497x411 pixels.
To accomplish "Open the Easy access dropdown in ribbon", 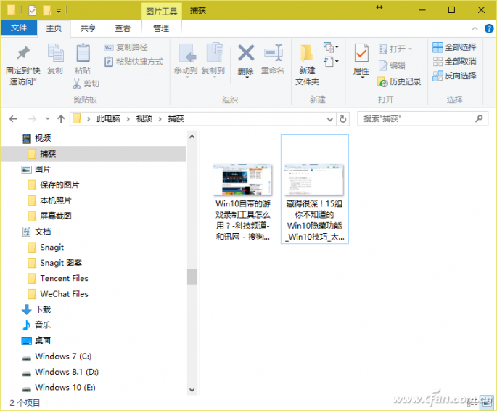I will coord(331,61).
